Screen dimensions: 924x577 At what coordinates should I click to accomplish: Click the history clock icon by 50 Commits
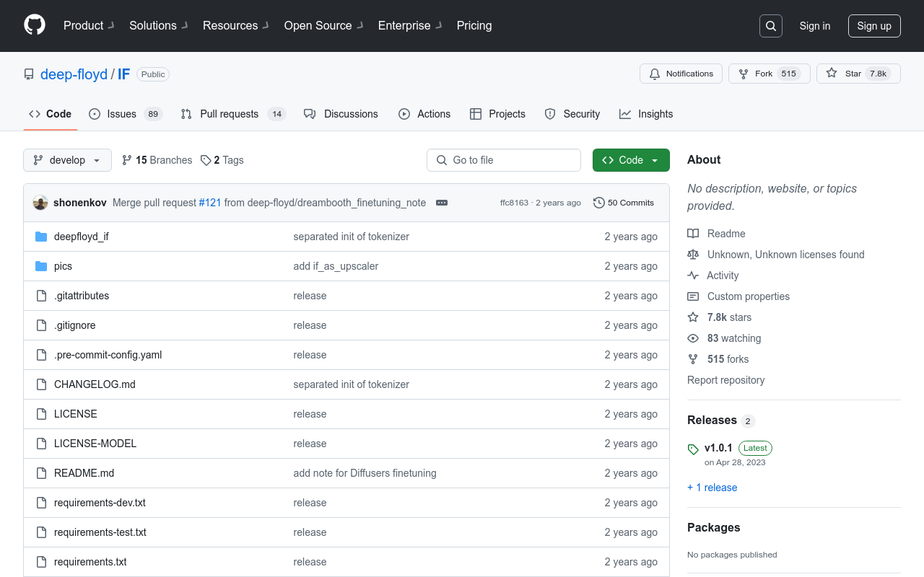coord(599,203)
